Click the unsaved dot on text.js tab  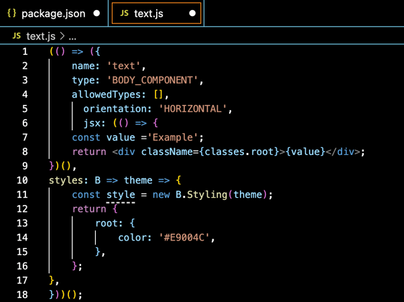(192, 13)
